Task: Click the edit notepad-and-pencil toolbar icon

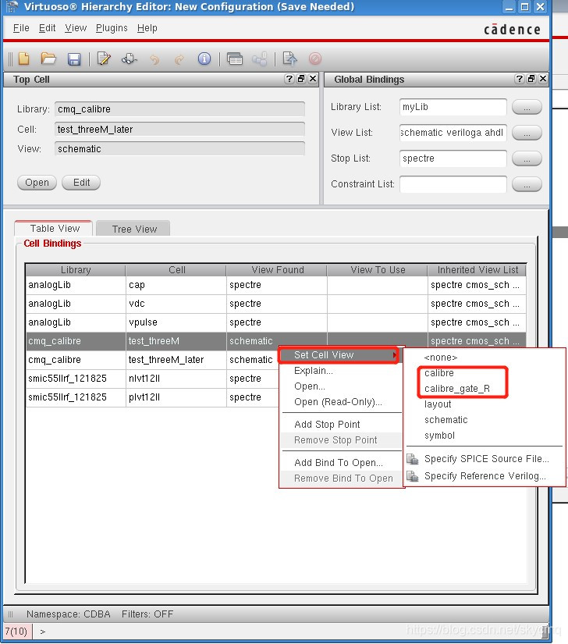Action: 104,59
